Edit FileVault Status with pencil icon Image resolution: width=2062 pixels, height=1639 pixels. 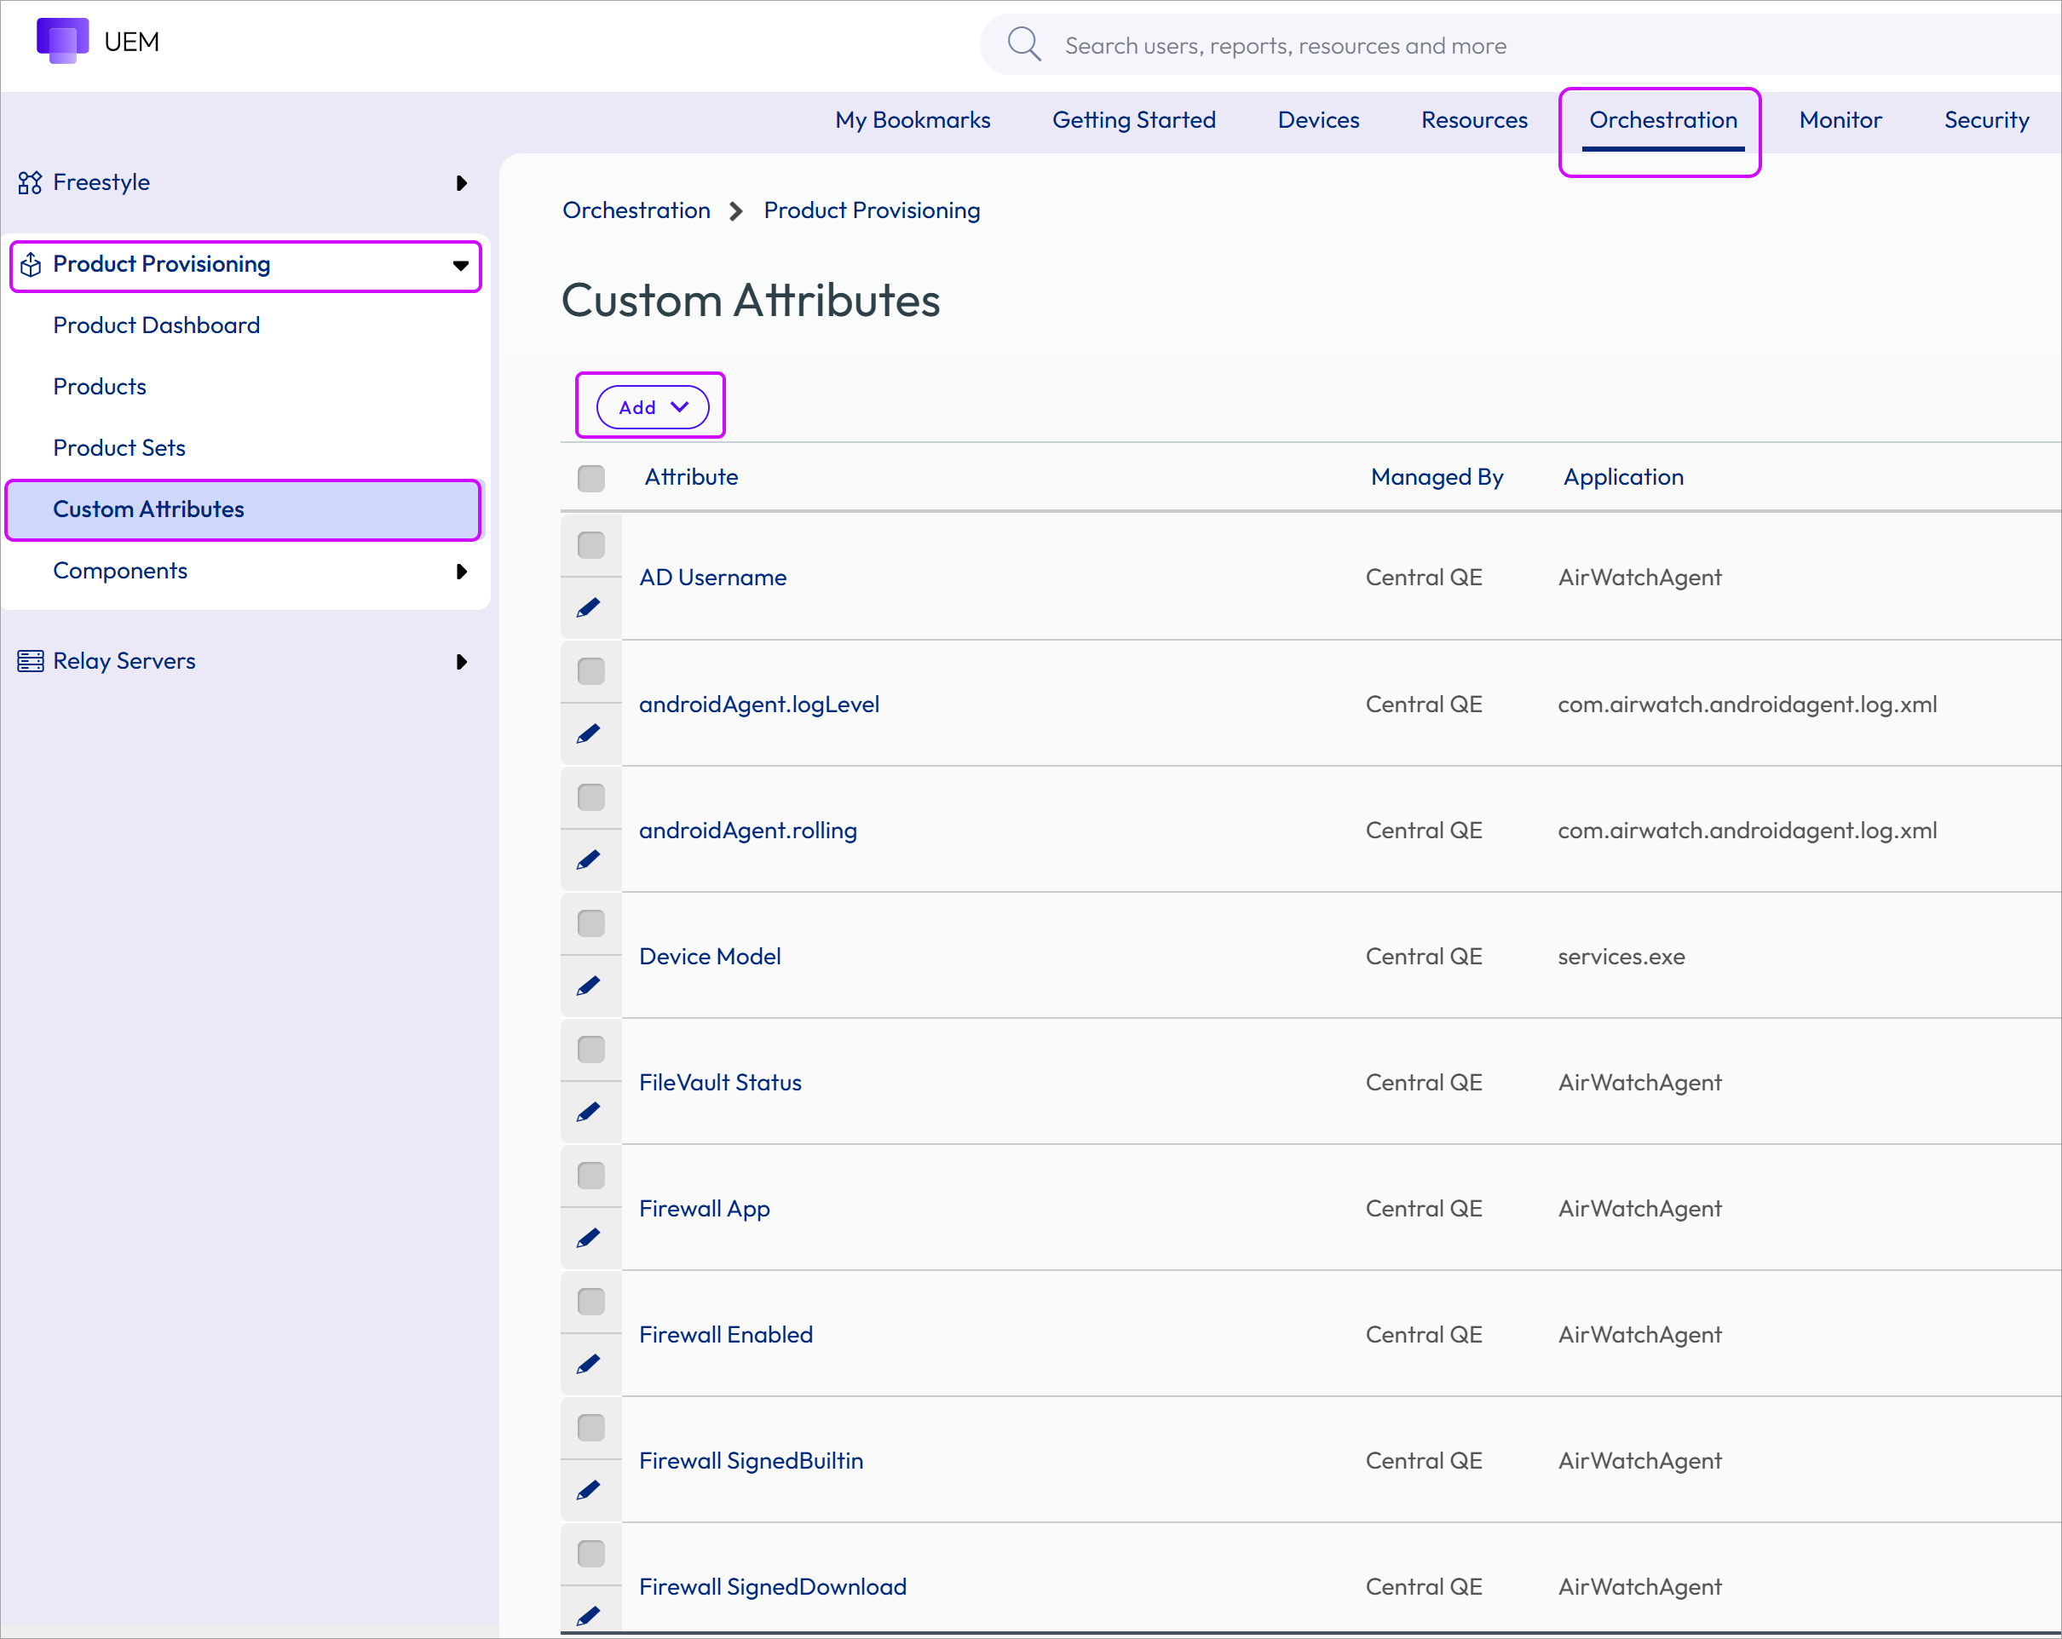coord(589,1112)
